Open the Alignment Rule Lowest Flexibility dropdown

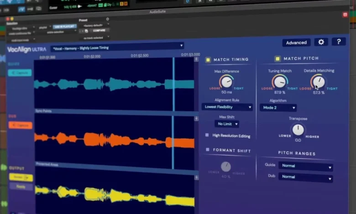coord(227,107)
